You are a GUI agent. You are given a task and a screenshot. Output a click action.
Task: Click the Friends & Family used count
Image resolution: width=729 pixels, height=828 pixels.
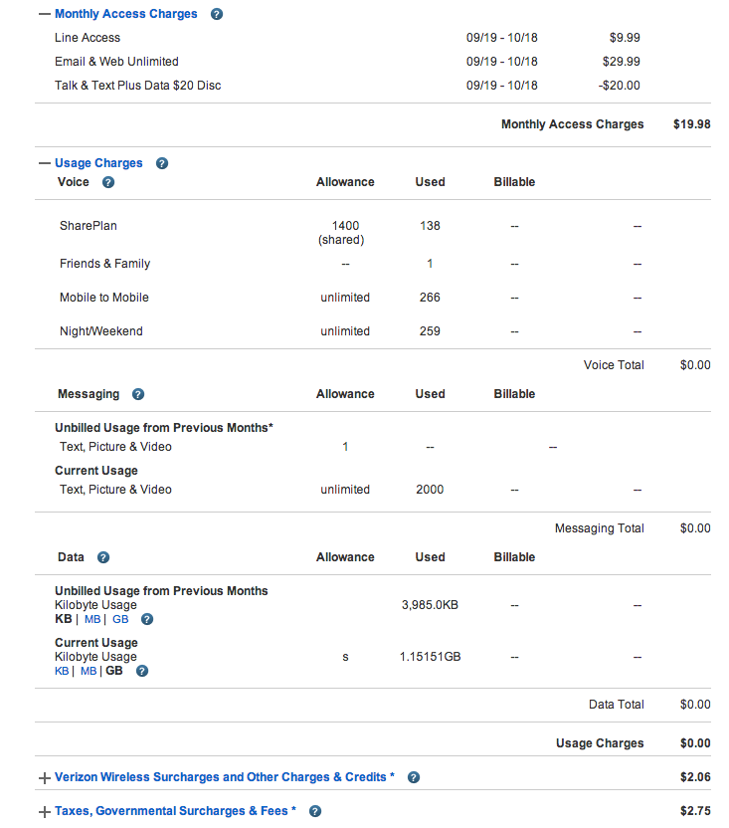point(430,264)
